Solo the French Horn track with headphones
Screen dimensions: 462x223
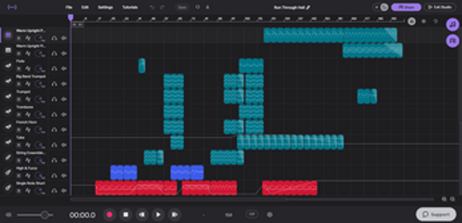pos(54,130)
